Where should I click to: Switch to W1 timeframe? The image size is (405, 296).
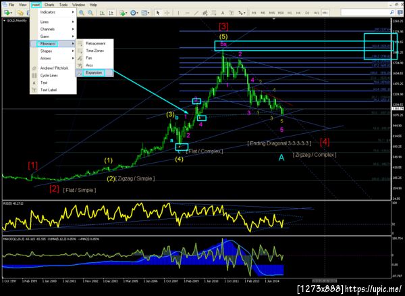pos(316,13)
